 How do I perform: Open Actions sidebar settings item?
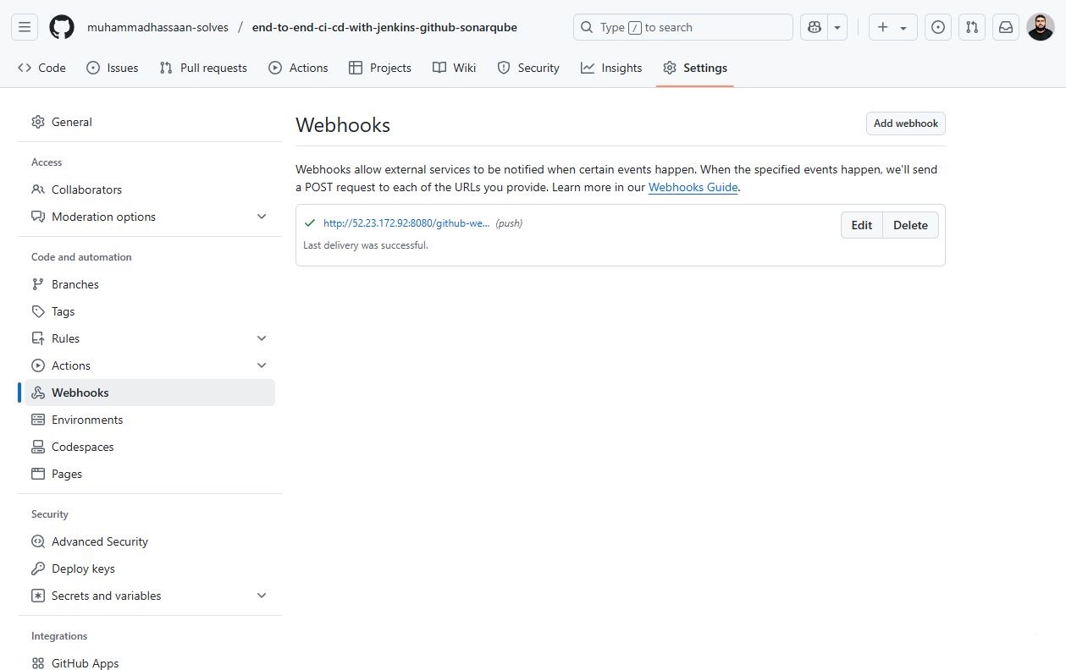pos(150,365)
